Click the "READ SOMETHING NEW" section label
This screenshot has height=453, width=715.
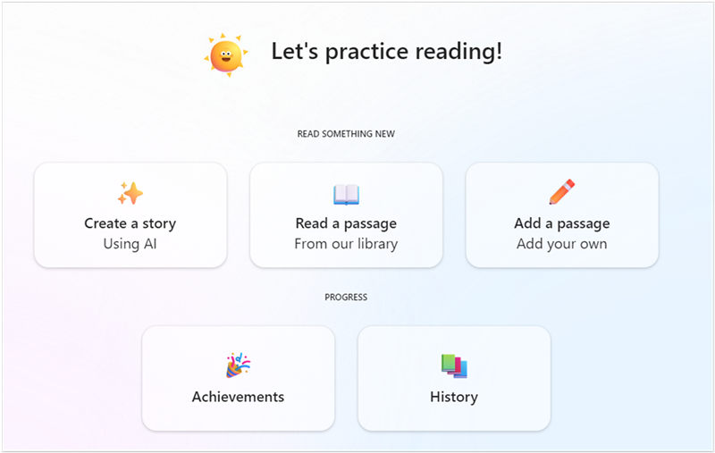click(x=346, y=134)
